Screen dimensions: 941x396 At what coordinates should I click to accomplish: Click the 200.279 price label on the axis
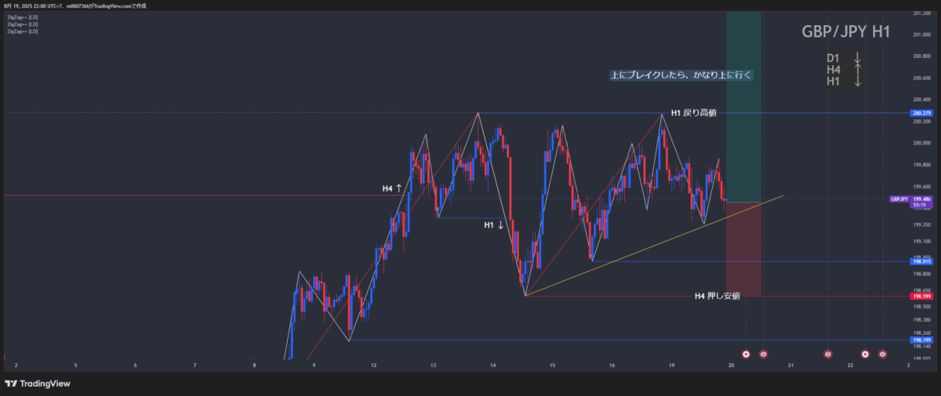[x=921, y=113]
